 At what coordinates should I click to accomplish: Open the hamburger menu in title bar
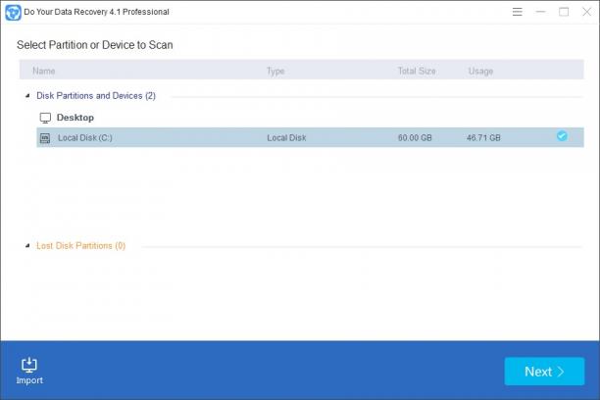click(x=517, y=12)
